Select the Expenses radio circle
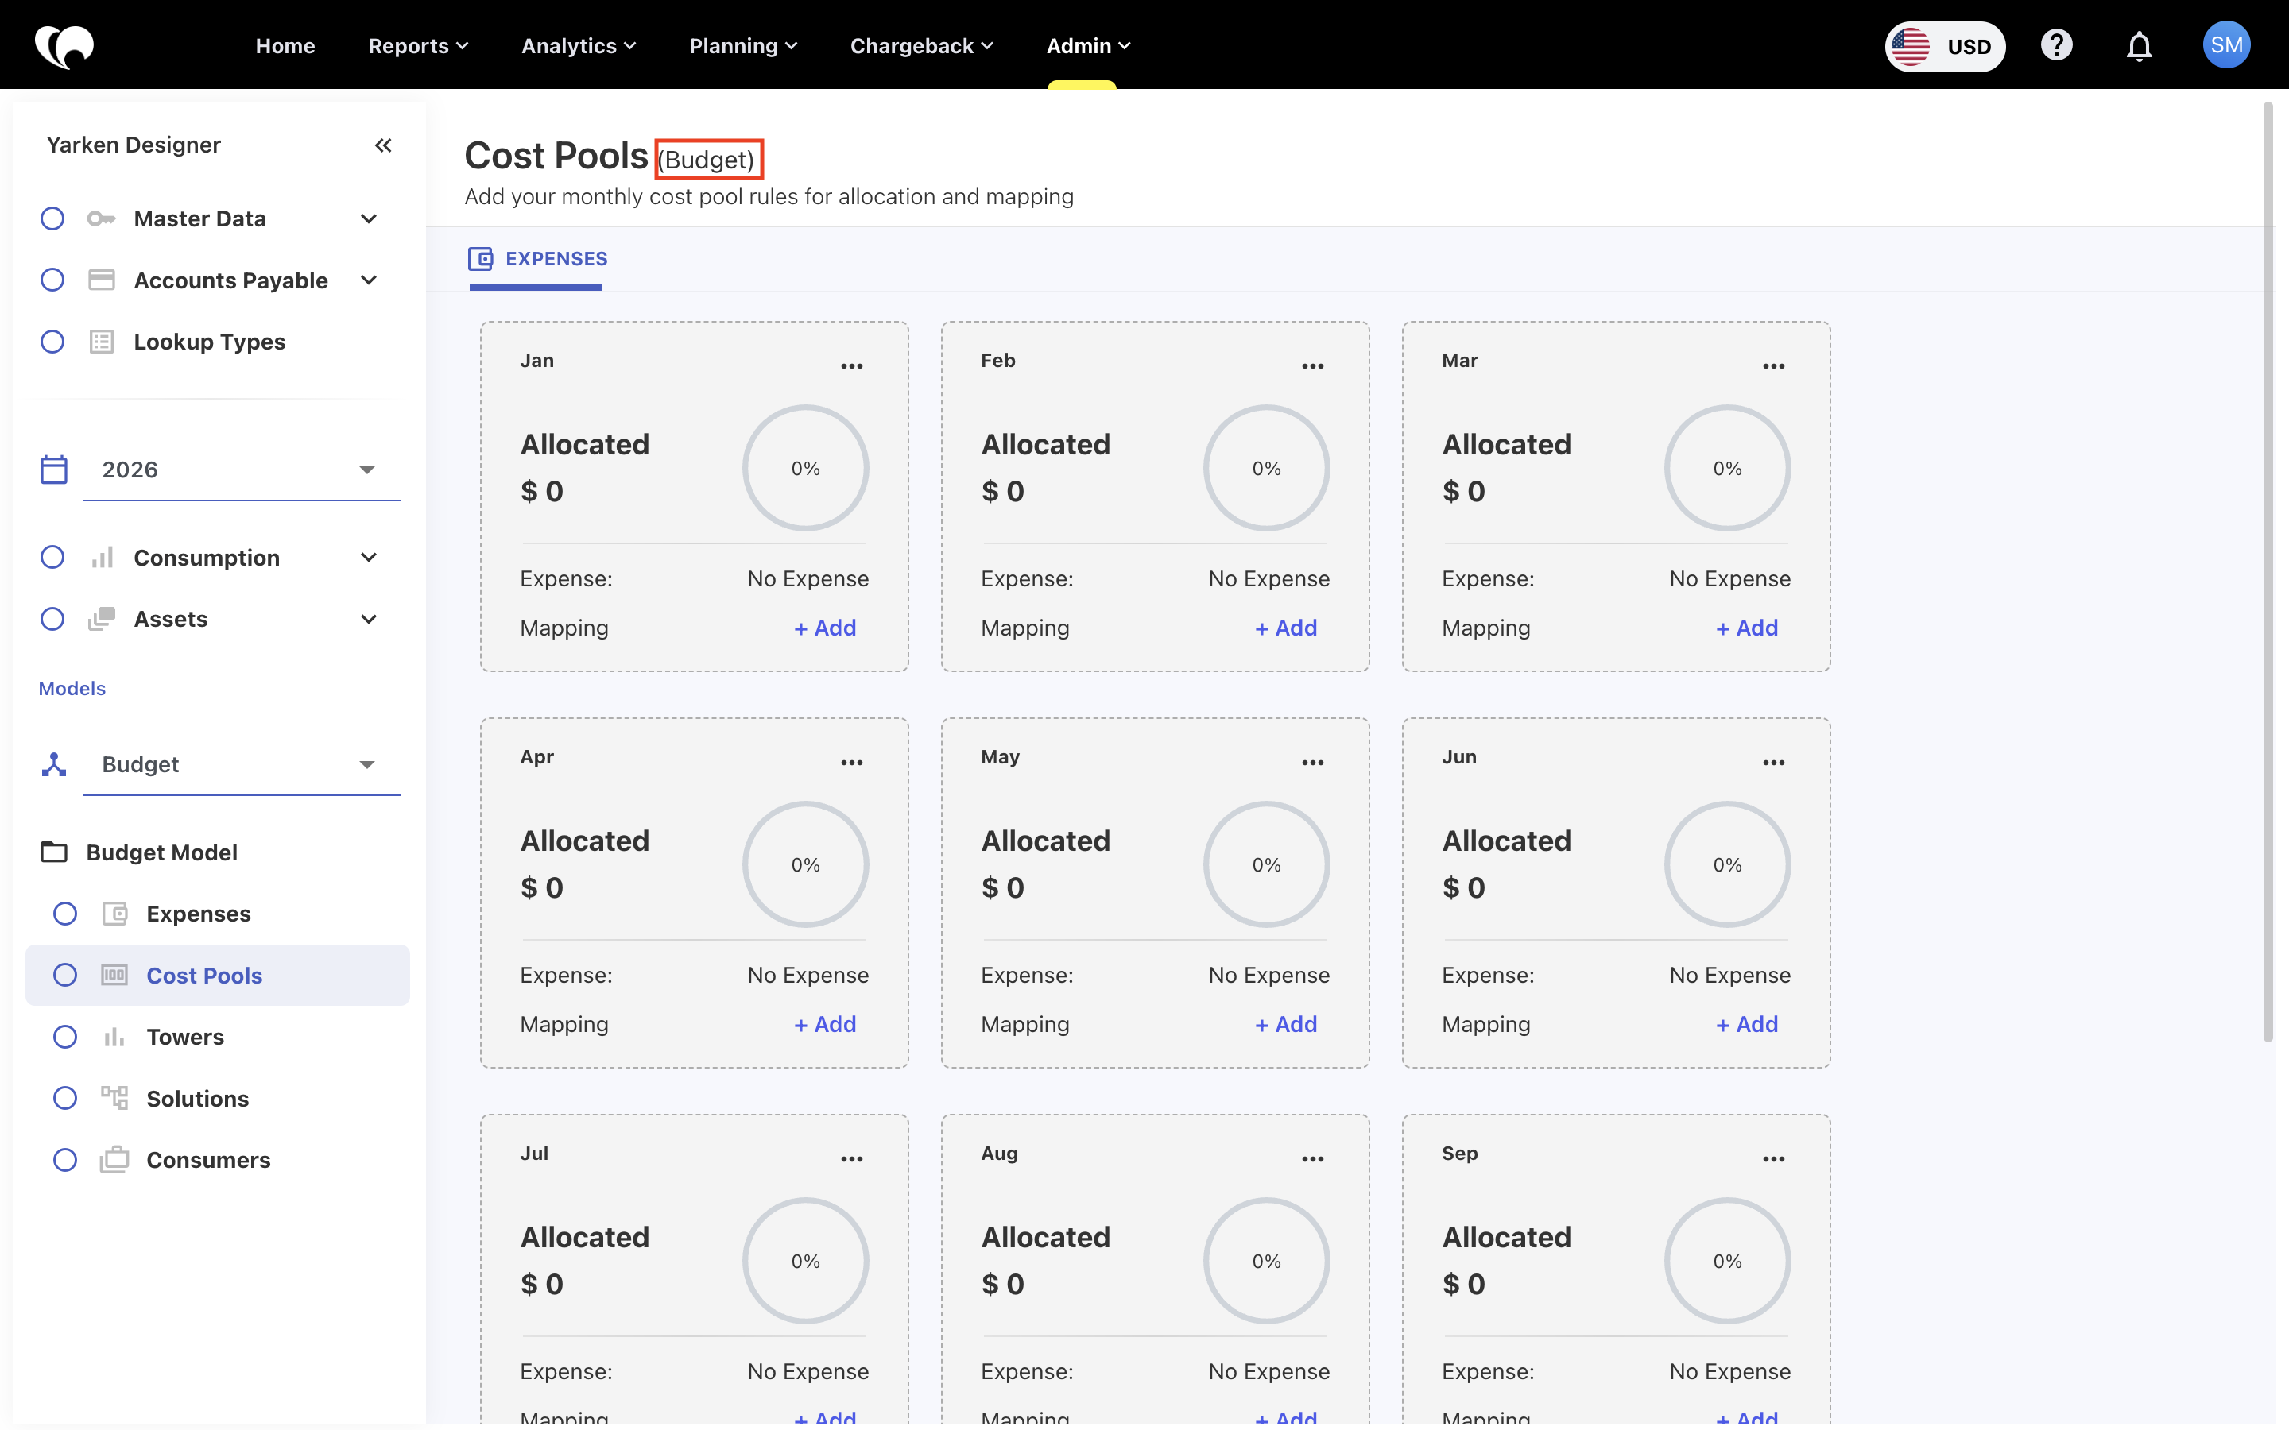The width and height of the screenshot is (2289, 1430). tap(64, 914)
